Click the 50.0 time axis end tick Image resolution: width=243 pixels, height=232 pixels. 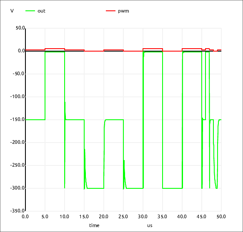pos(221,217)
